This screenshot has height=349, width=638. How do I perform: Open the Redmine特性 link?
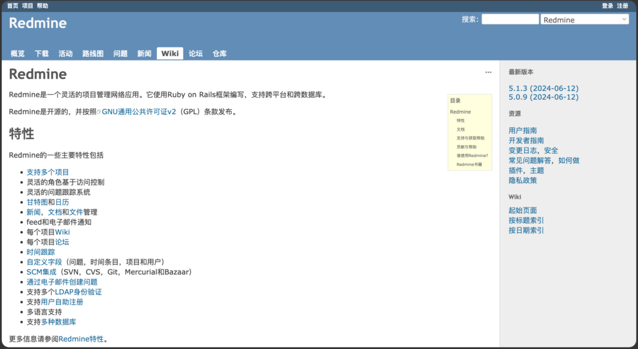81,339
